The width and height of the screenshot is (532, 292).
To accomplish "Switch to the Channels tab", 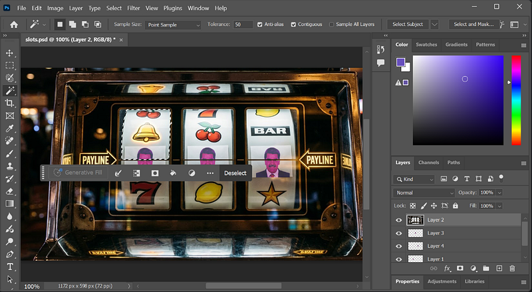I will [428, 163].
